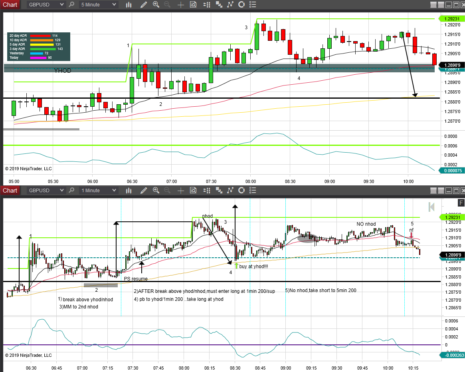Click the 5 day ADR row in legend
The height and width of the screenshot is (372, 465).
coord(35,44)
